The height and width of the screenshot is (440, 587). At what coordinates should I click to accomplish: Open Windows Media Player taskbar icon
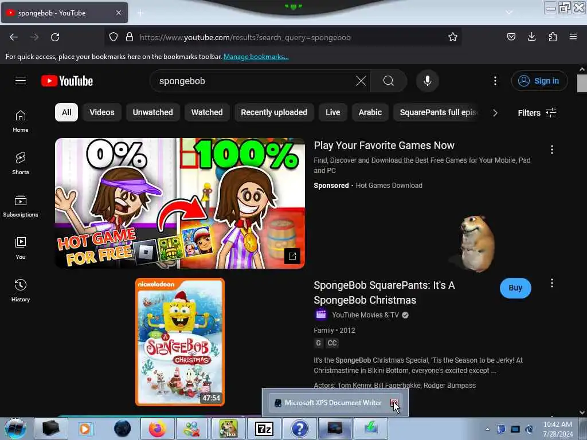click(x=85, y=429)
